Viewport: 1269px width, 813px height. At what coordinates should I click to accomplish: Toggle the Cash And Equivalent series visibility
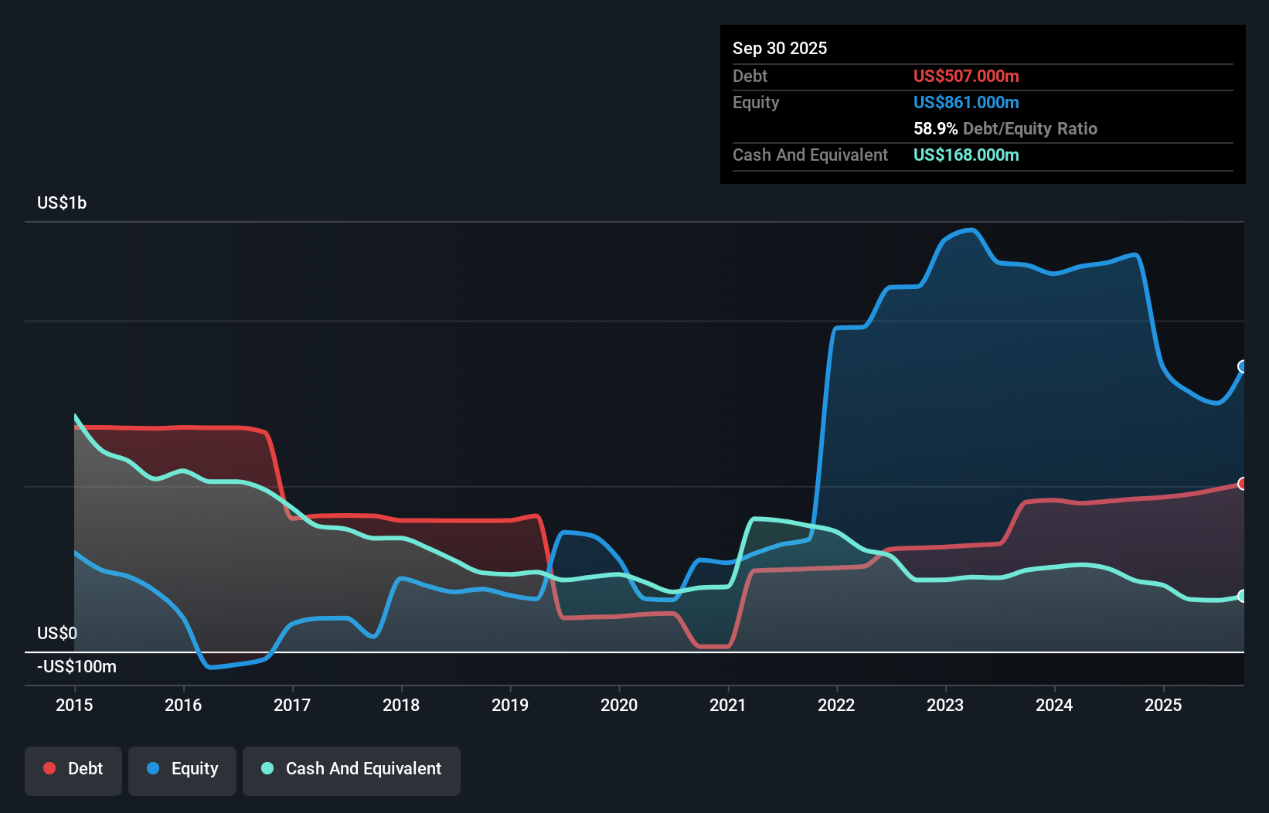click(352, 768)
